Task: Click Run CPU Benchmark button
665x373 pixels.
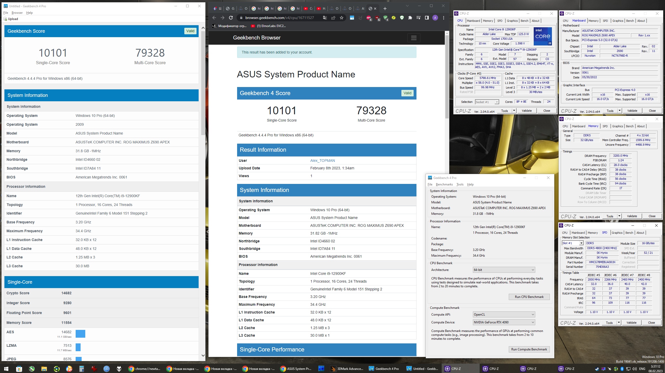Action: pos(529,297)
